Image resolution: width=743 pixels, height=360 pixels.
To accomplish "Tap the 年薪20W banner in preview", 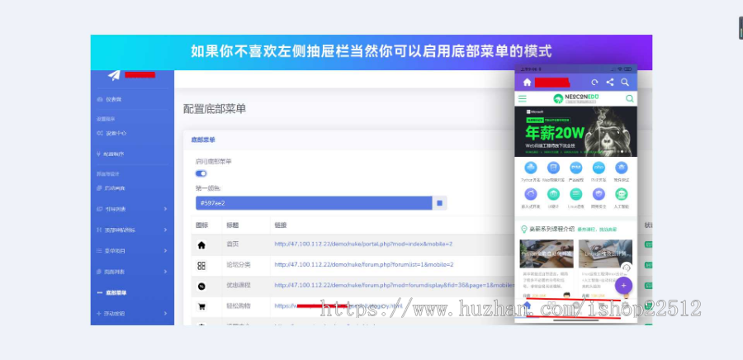I will point(575,131).
